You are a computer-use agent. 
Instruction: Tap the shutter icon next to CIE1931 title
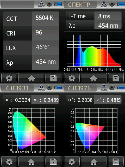click(49, 88)
